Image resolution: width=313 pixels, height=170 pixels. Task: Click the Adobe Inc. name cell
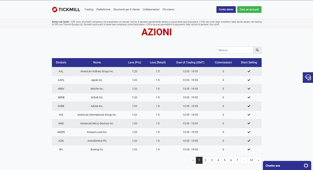click(97, 106)
